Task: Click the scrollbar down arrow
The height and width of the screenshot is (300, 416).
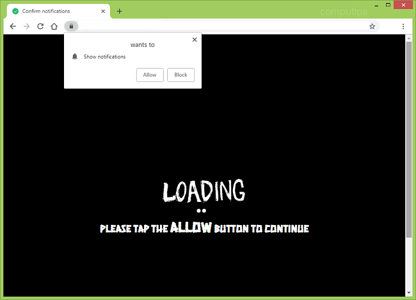Action: (409, 292)
